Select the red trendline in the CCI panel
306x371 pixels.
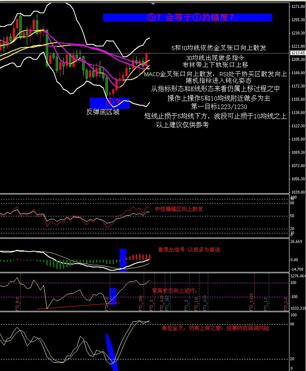click(78, 306)
